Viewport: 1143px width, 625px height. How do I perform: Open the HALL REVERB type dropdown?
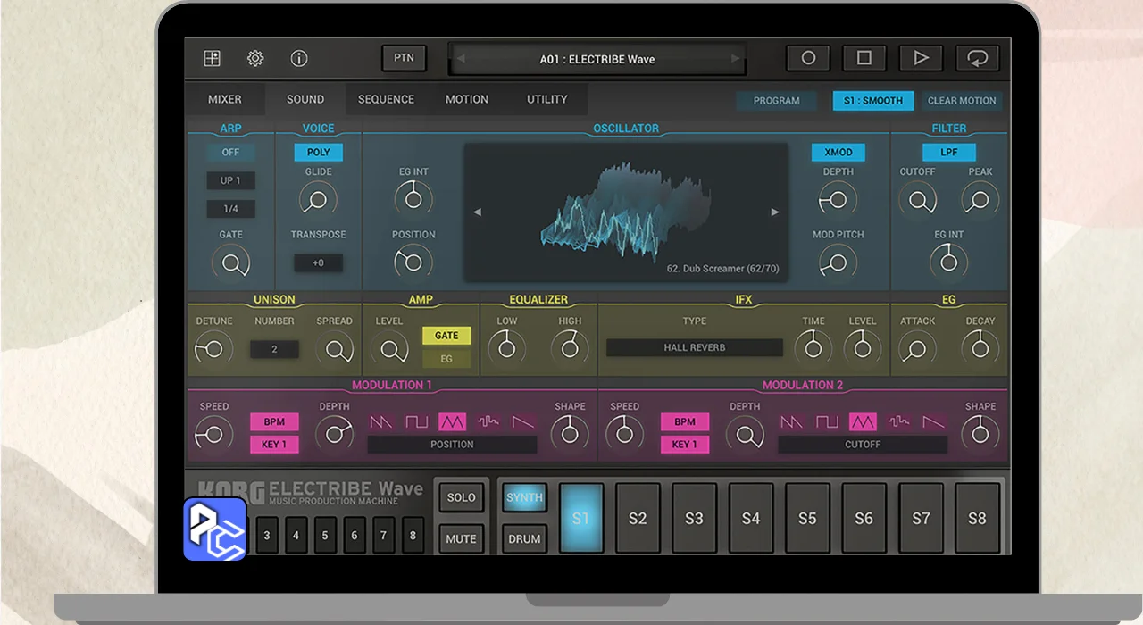click(694, 347)
